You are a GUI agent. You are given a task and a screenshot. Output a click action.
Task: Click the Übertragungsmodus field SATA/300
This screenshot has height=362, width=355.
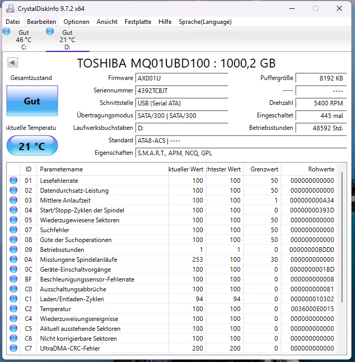182,116
